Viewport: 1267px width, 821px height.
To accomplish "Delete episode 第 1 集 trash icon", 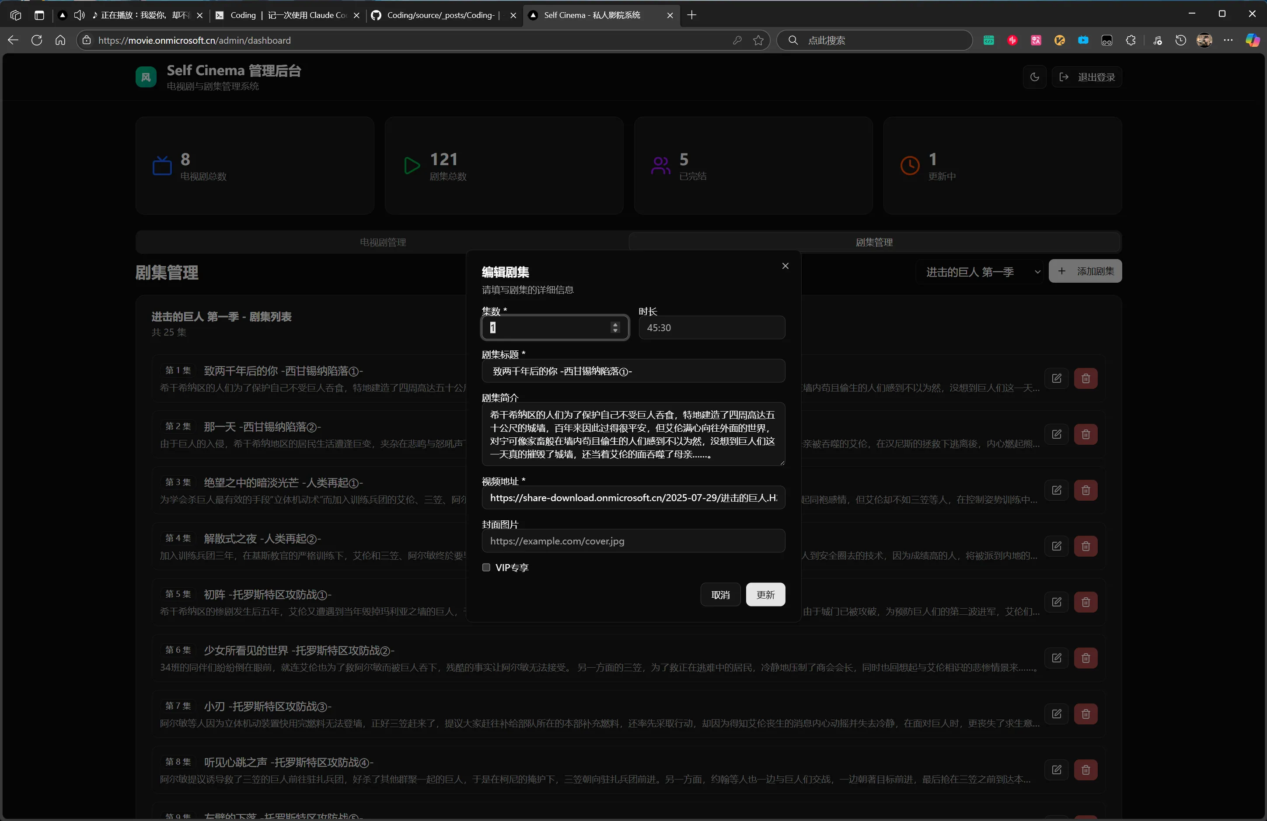I will 1086,378.
